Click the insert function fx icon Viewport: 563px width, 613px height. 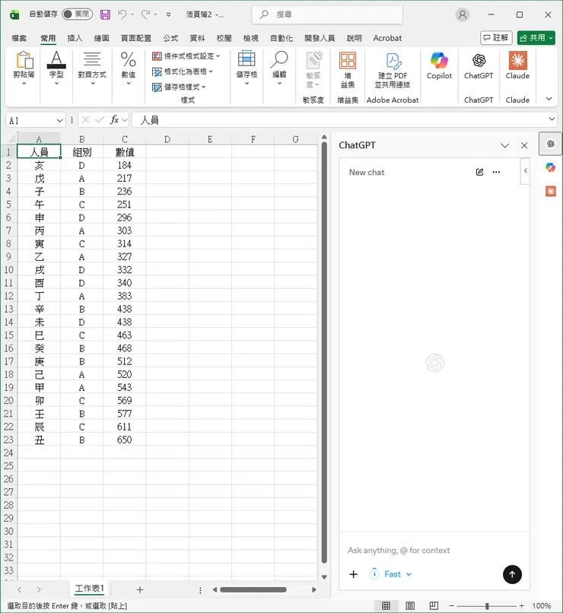tap(114, 120)
